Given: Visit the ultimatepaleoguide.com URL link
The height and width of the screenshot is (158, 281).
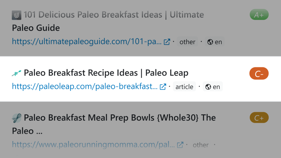Looking at the screenshot, I should click(87, 42).
